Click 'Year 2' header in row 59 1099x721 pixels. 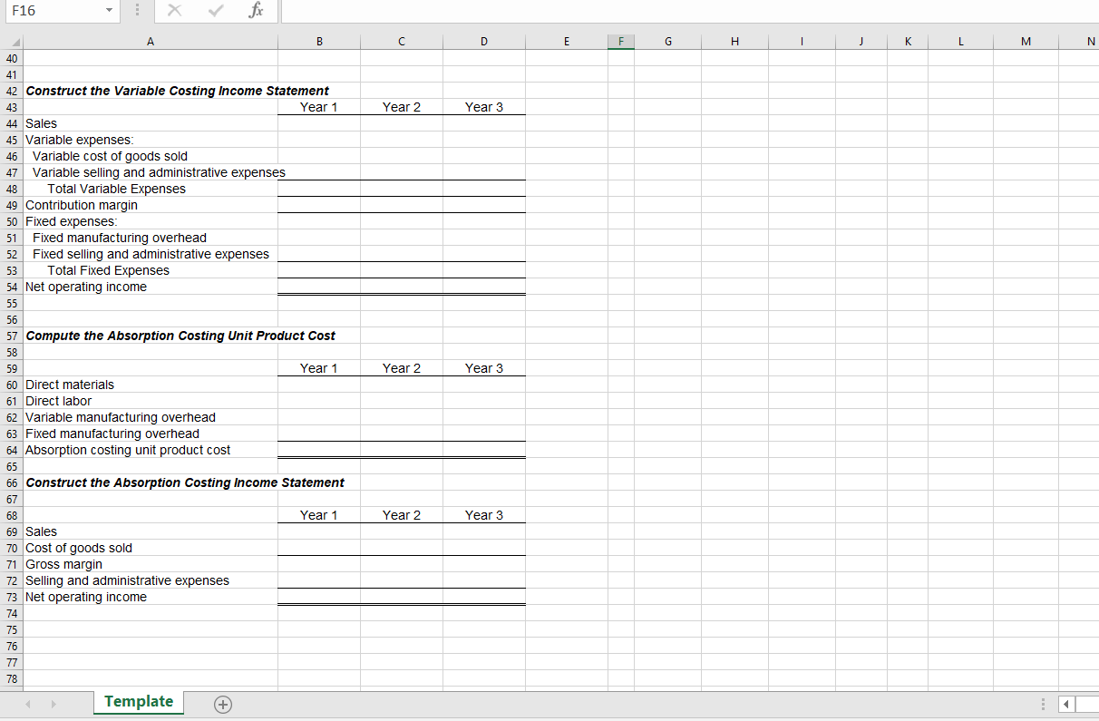pos(402,368)
